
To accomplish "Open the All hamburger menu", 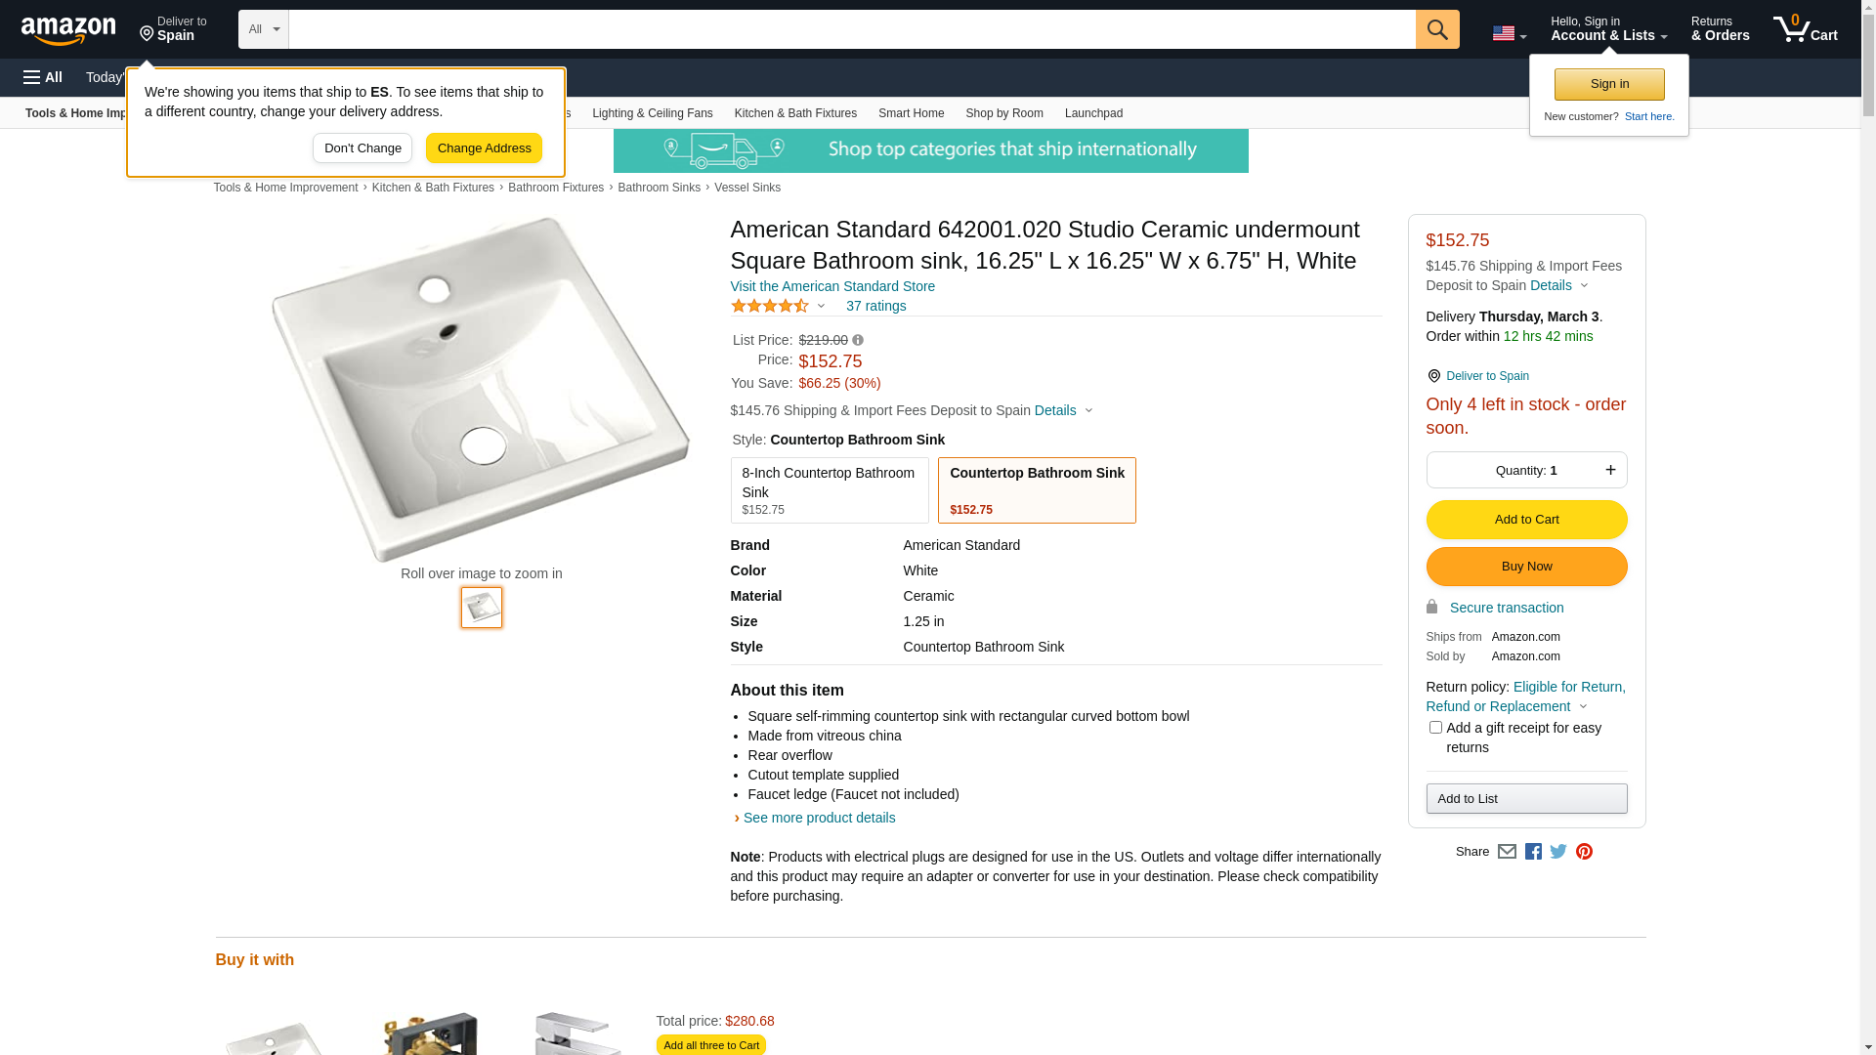I will pos(43,77).
